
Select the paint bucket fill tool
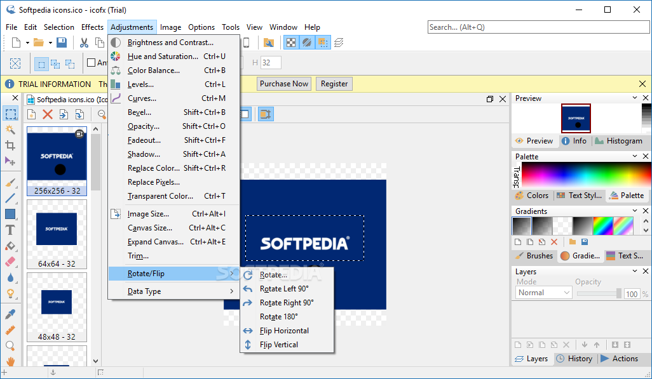[x=10, y=246]
